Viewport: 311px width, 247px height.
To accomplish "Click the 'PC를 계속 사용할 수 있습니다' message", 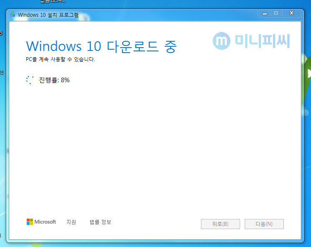I will (x=60, y=59).
